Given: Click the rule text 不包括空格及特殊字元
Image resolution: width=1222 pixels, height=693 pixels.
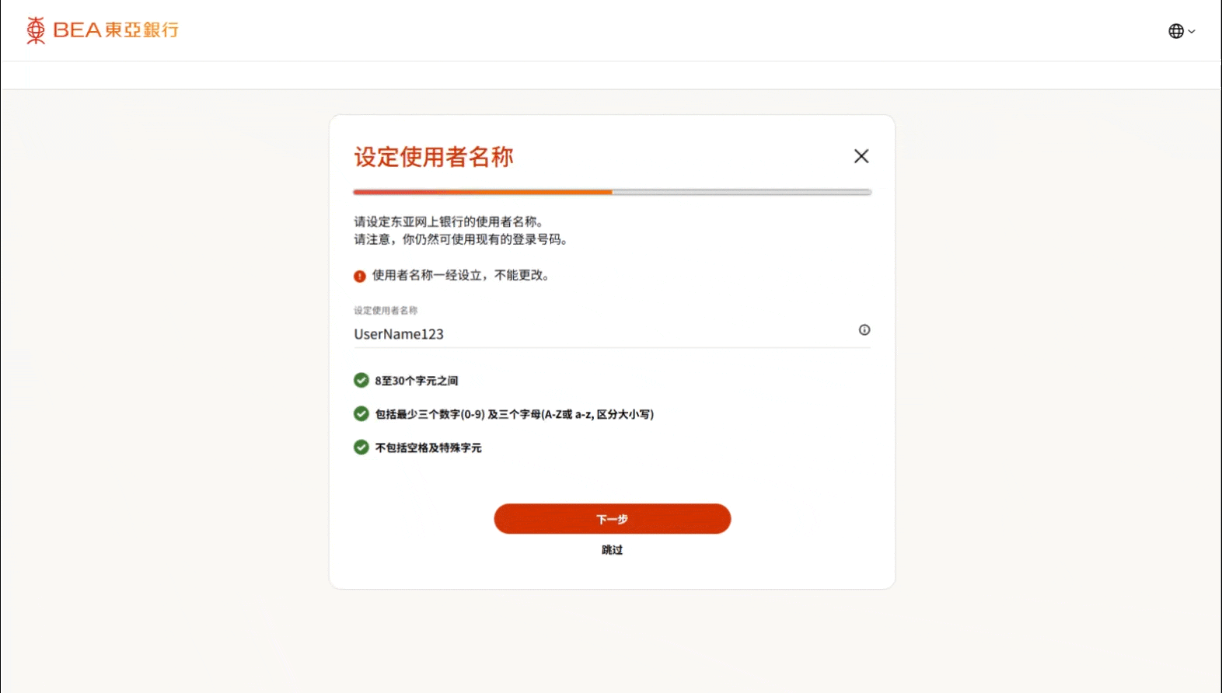Looking at the screenshot, I should 428,447.
